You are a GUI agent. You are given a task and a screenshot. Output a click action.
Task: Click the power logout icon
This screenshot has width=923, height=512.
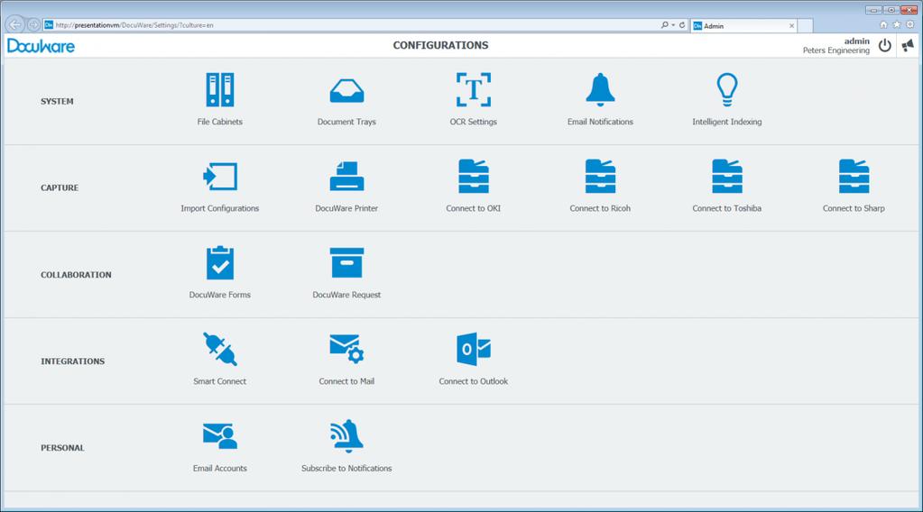click(x=885, y=45)
